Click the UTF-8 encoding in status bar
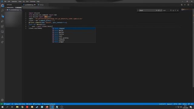The width and height of the screenshot is (194, 109). 175,104
